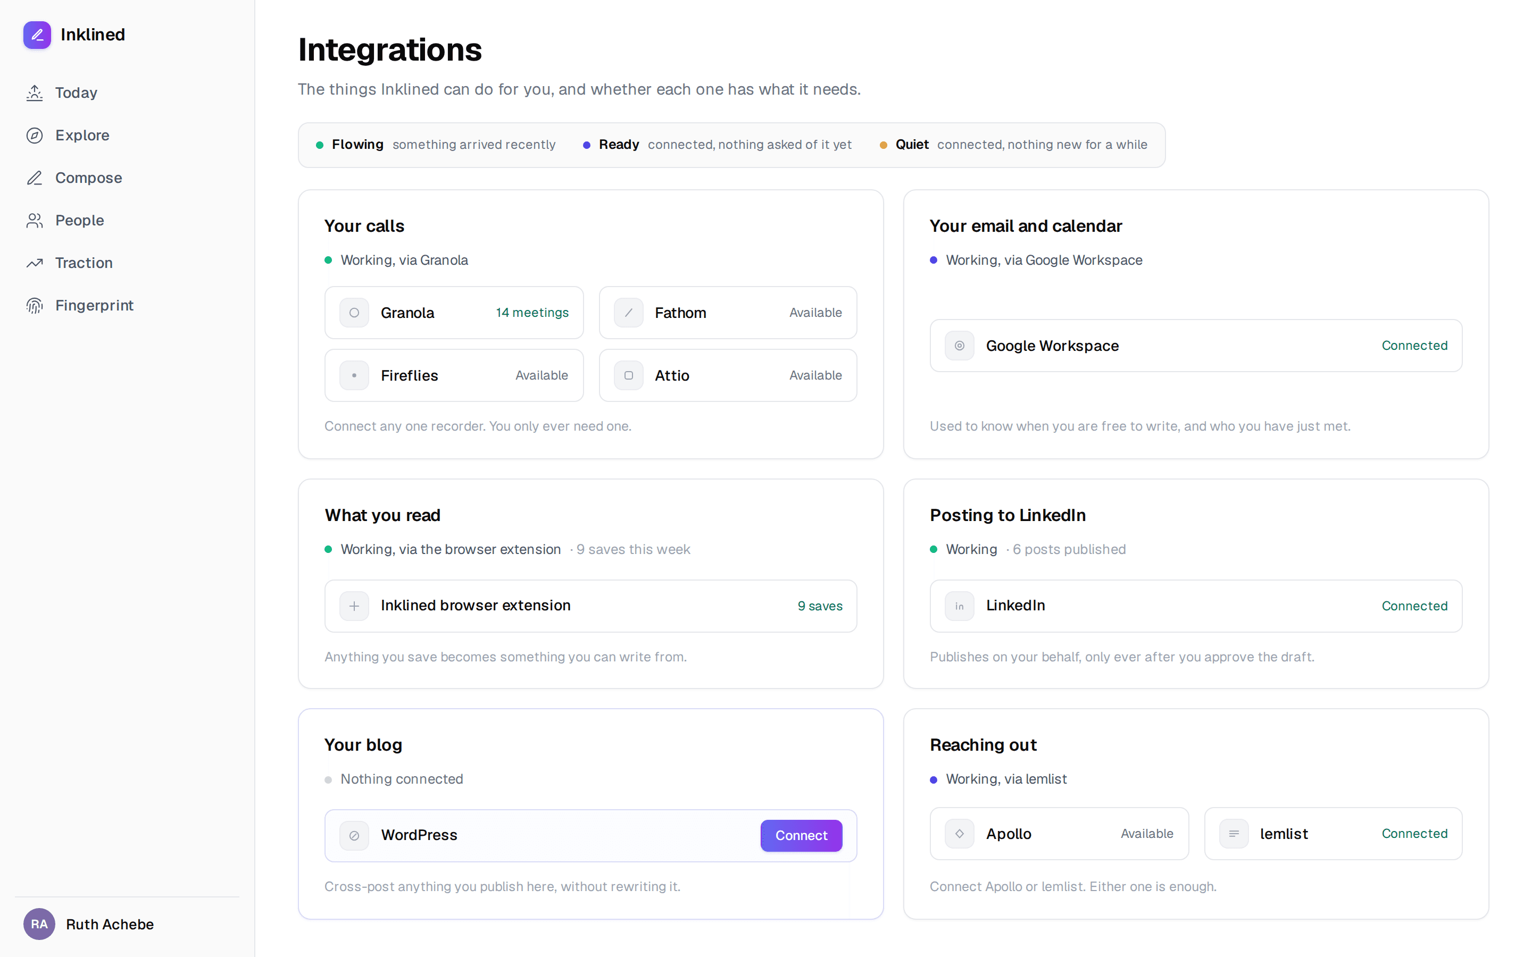Viewport: 1532px width, 957px height.
Task: Select the WordPress name label
Action: pyautogui.click(x=419, y=835)
